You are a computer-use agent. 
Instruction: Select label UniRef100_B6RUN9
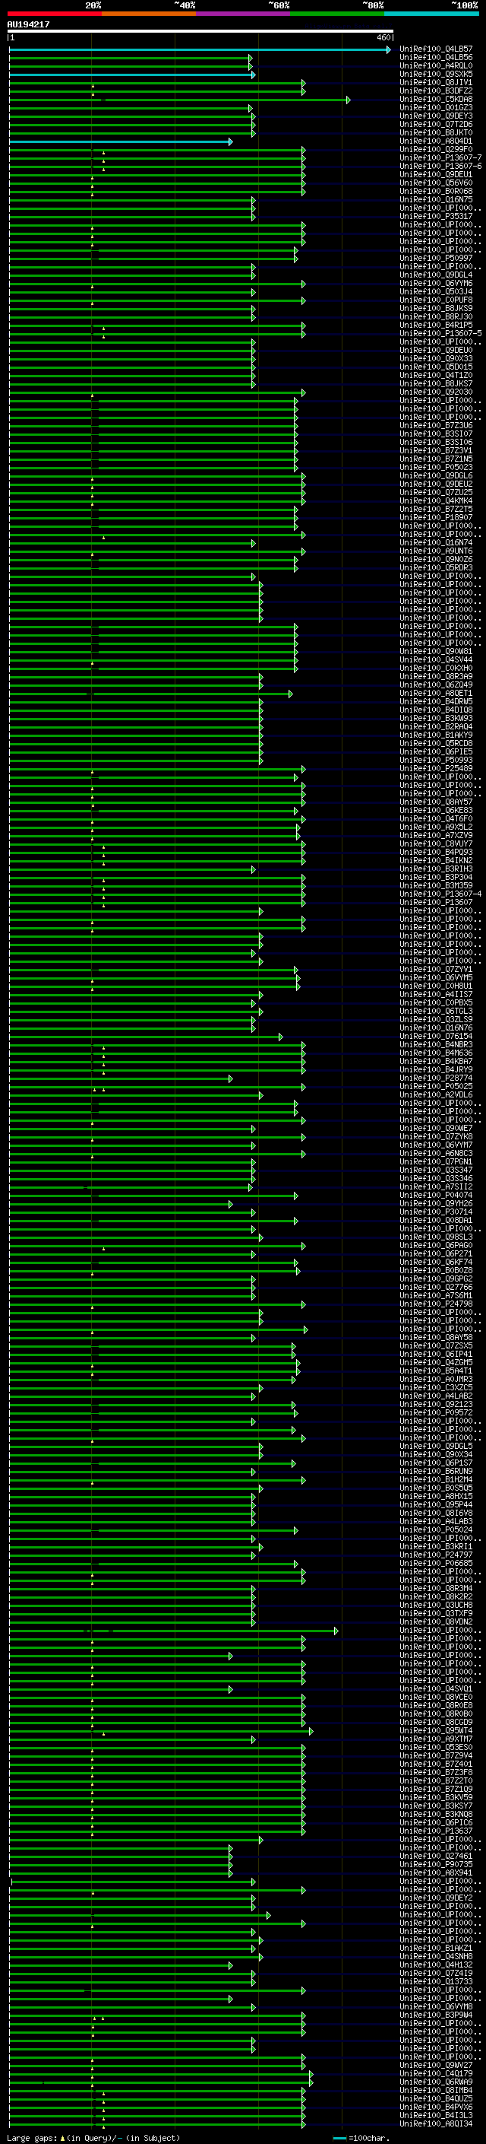coord(436,1472)
